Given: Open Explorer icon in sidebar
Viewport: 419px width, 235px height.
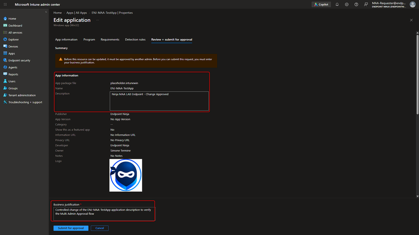Looking at the screenshot, I should click(x=5, y=40).
